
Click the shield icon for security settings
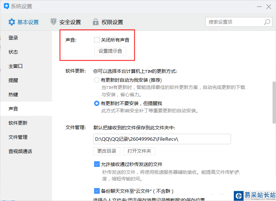[x=54, y=22]
